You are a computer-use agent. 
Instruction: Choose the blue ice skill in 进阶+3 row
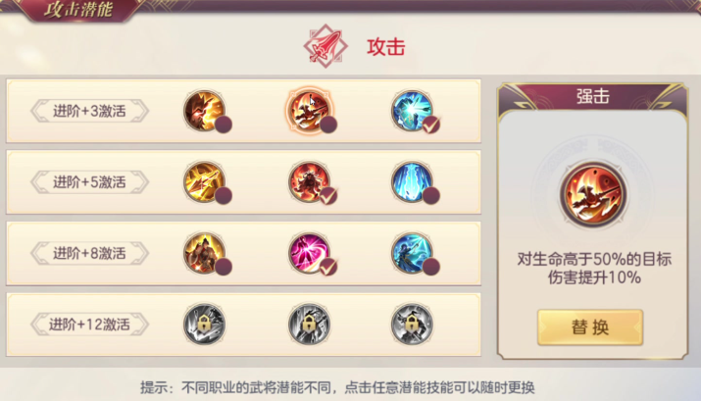[412, 111]
